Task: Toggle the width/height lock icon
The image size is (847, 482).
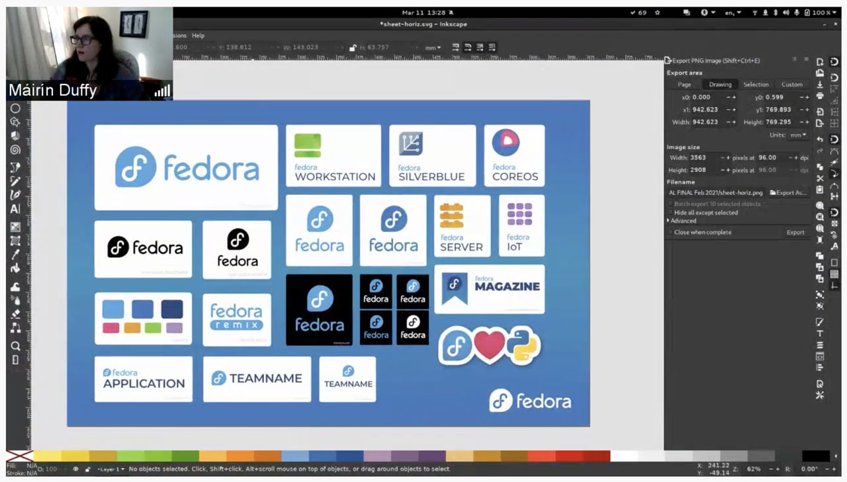Action: click(x=353, y=48)
